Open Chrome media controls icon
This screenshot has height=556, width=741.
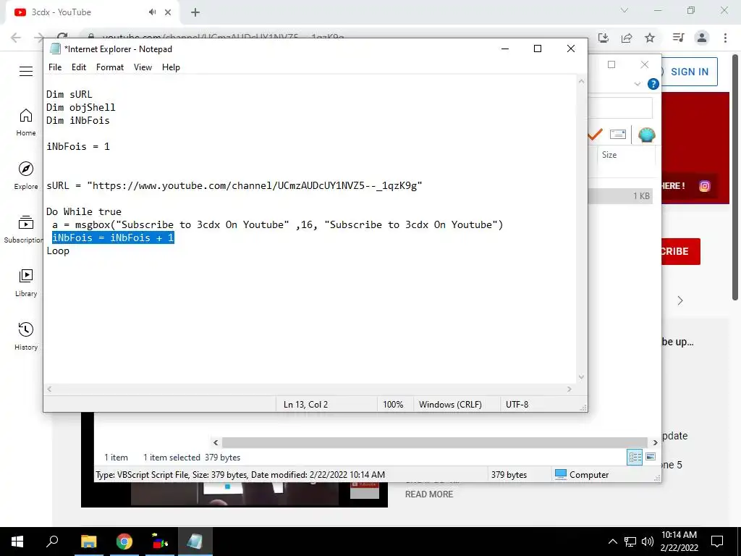coord(678,38)
